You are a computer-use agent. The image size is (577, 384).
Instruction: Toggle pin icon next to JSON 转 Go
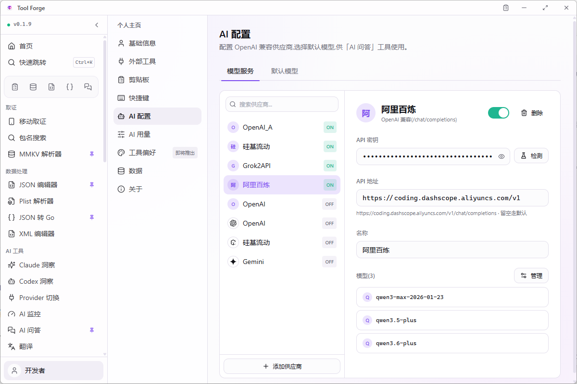pyautogui.click(x=92, y=217)
